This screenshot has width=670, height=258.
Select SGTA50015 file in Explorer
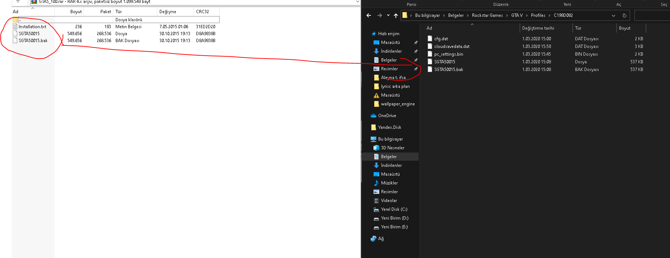(x=445, y=62)
